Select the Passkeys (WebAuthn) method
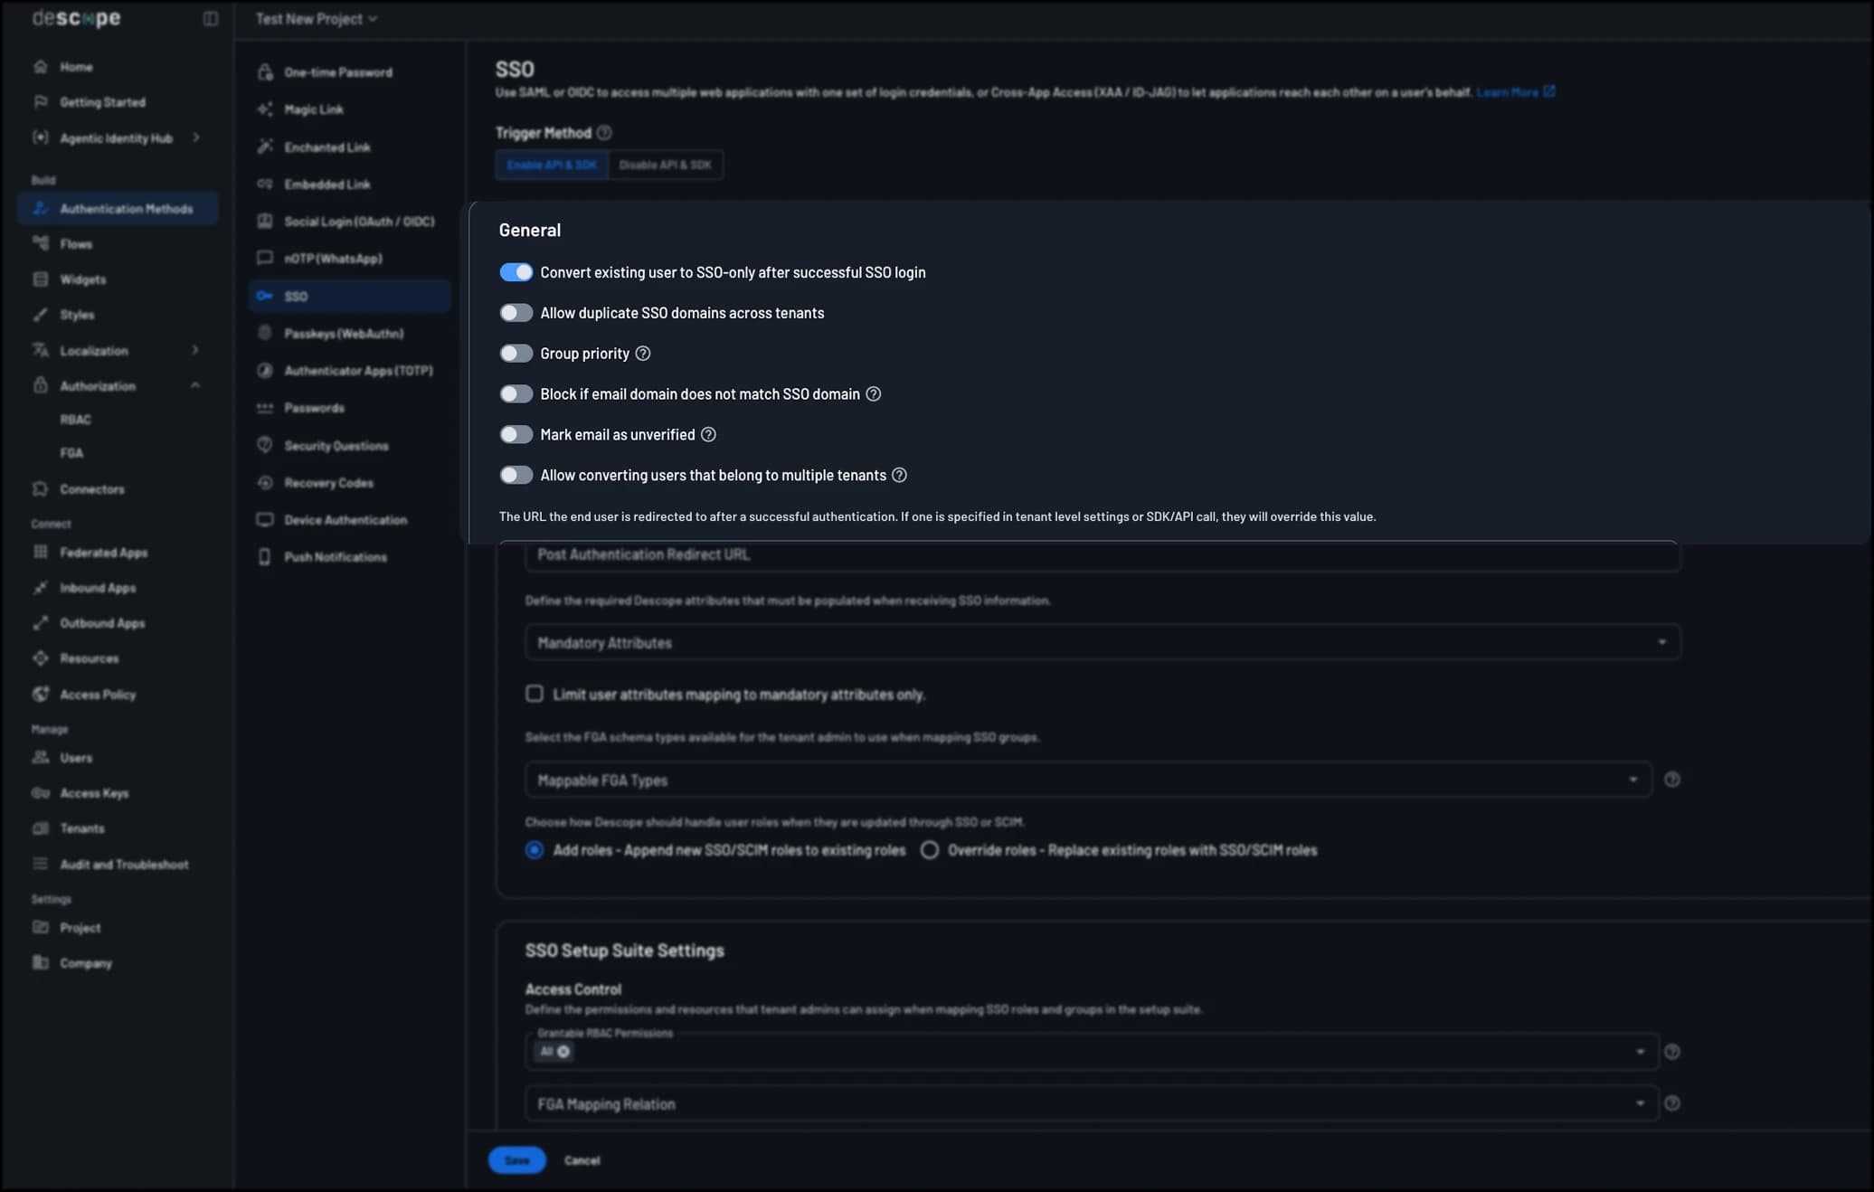This screenshot has width=1874, height=1192. (344, 334)
